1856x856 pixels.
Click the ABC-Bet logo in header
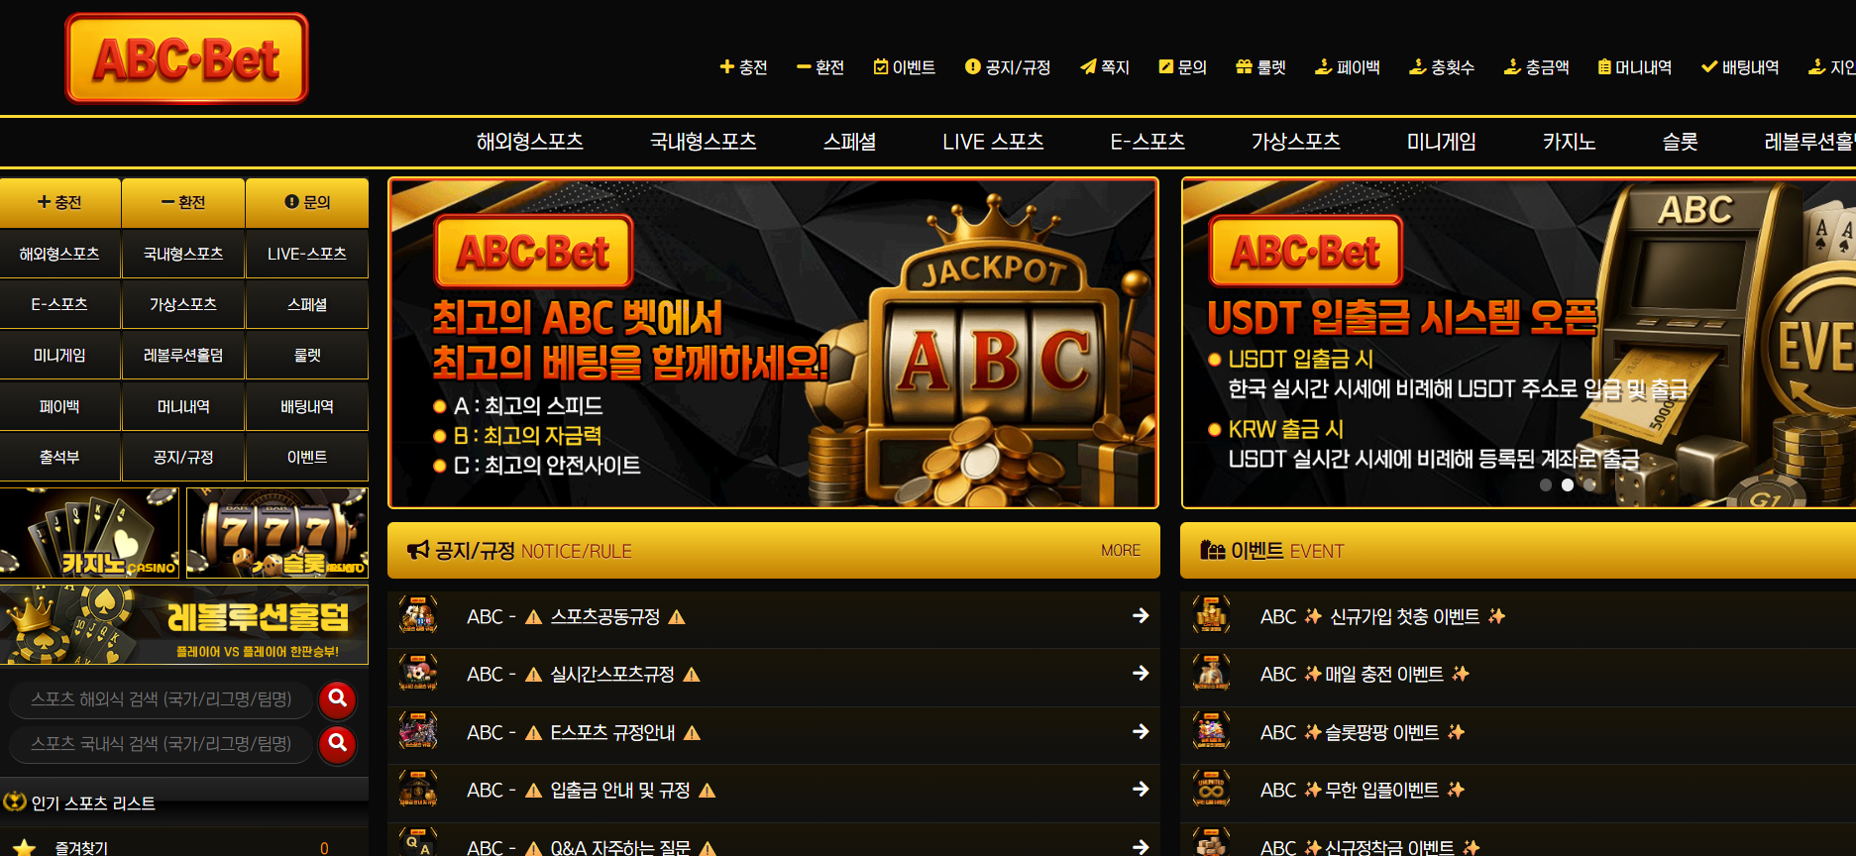click(186, 58)
